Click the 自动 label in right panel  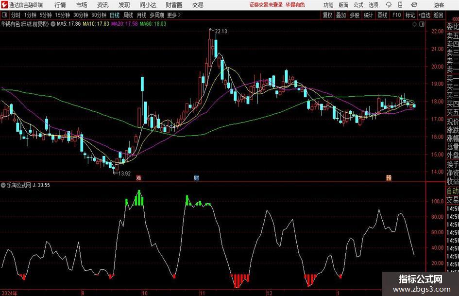pyautogui.click(x=453, y=191)
